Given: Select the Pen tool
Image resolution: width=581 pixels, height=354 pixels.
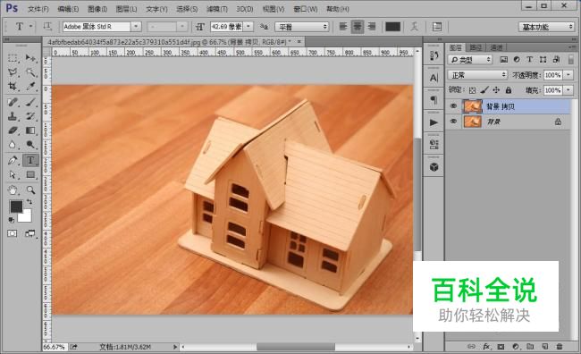Looking at the screenshot, I should click(13, 161).
